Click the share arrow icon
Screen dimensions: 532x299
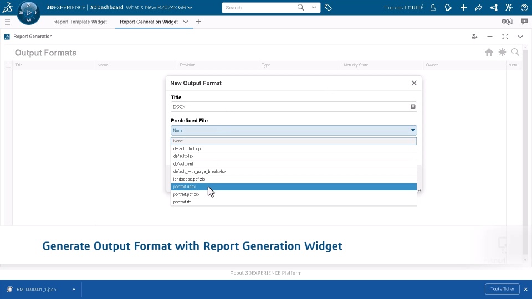pyautogui.click(x=478, y=7)
